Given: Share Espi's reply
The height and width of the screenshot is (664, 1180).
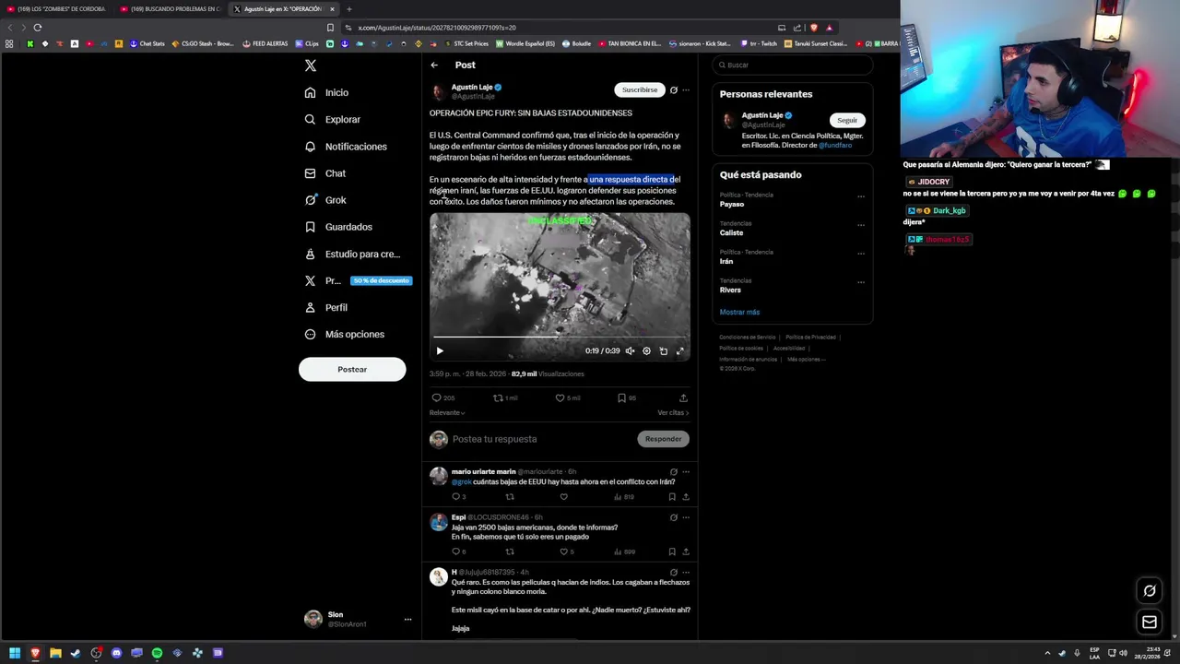Looking at the screenshot, I should coord(685,551).
